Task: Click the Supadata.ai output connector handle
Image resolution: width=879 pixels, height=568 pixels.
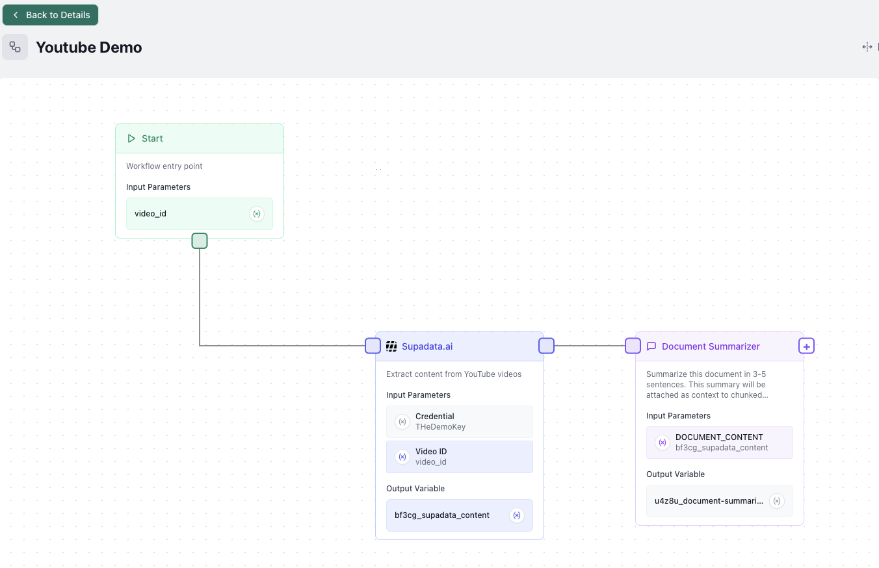Action: (547, 346)
